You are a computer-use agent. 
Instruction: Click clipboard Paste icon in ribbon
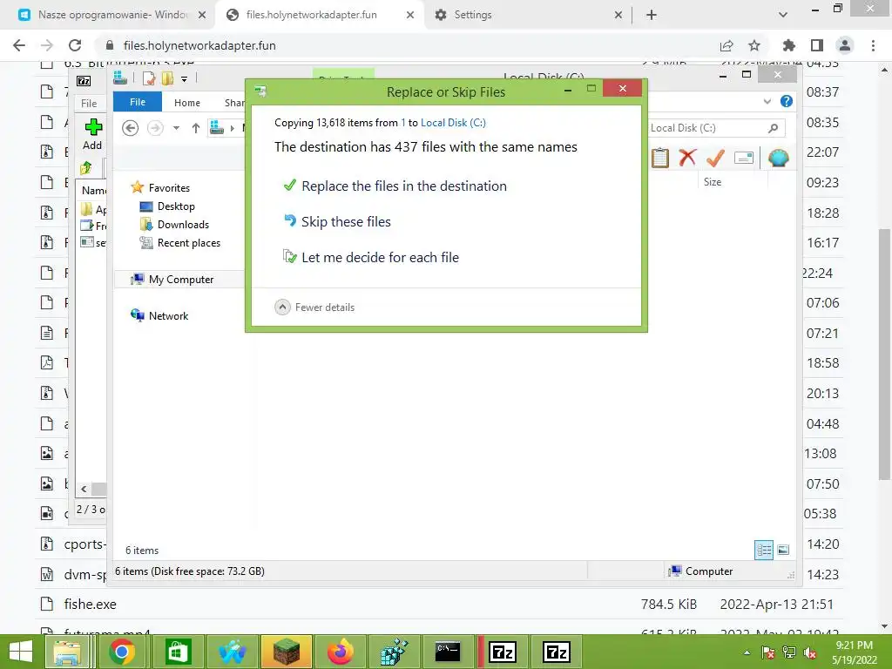660,158
